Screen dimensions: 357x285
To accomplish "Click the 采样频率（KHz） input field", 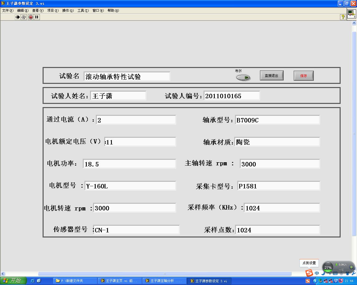I will click(282, 208).
